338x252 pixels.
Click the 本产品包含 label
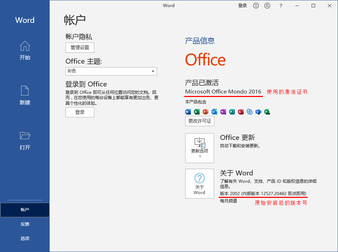tap(196, 102)
